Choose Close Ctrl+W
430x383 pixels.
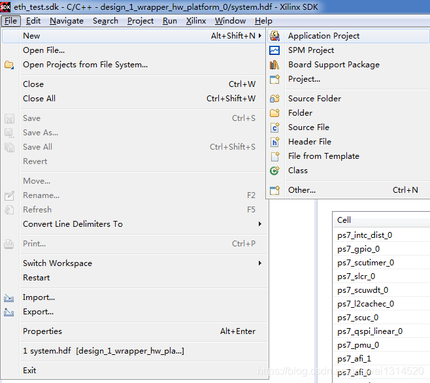pos(135,84)
